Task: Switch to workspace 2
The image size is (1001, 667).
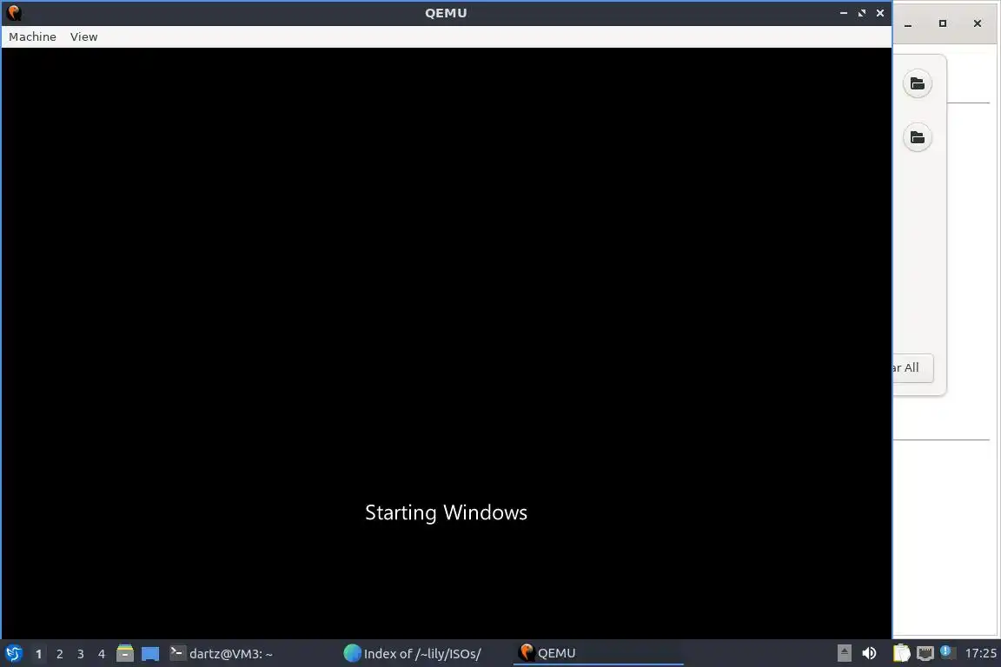Action: (59, 654)
